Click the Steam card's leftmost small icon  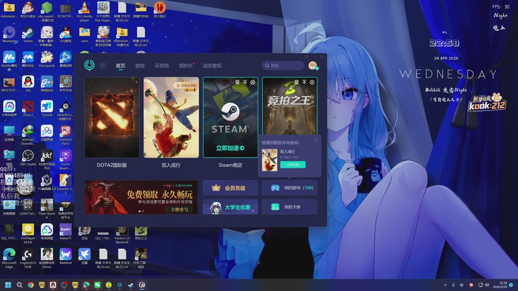click(x=238, y=82)
